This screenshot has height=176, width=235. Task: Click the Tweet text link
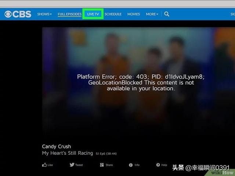pos(79,165)
